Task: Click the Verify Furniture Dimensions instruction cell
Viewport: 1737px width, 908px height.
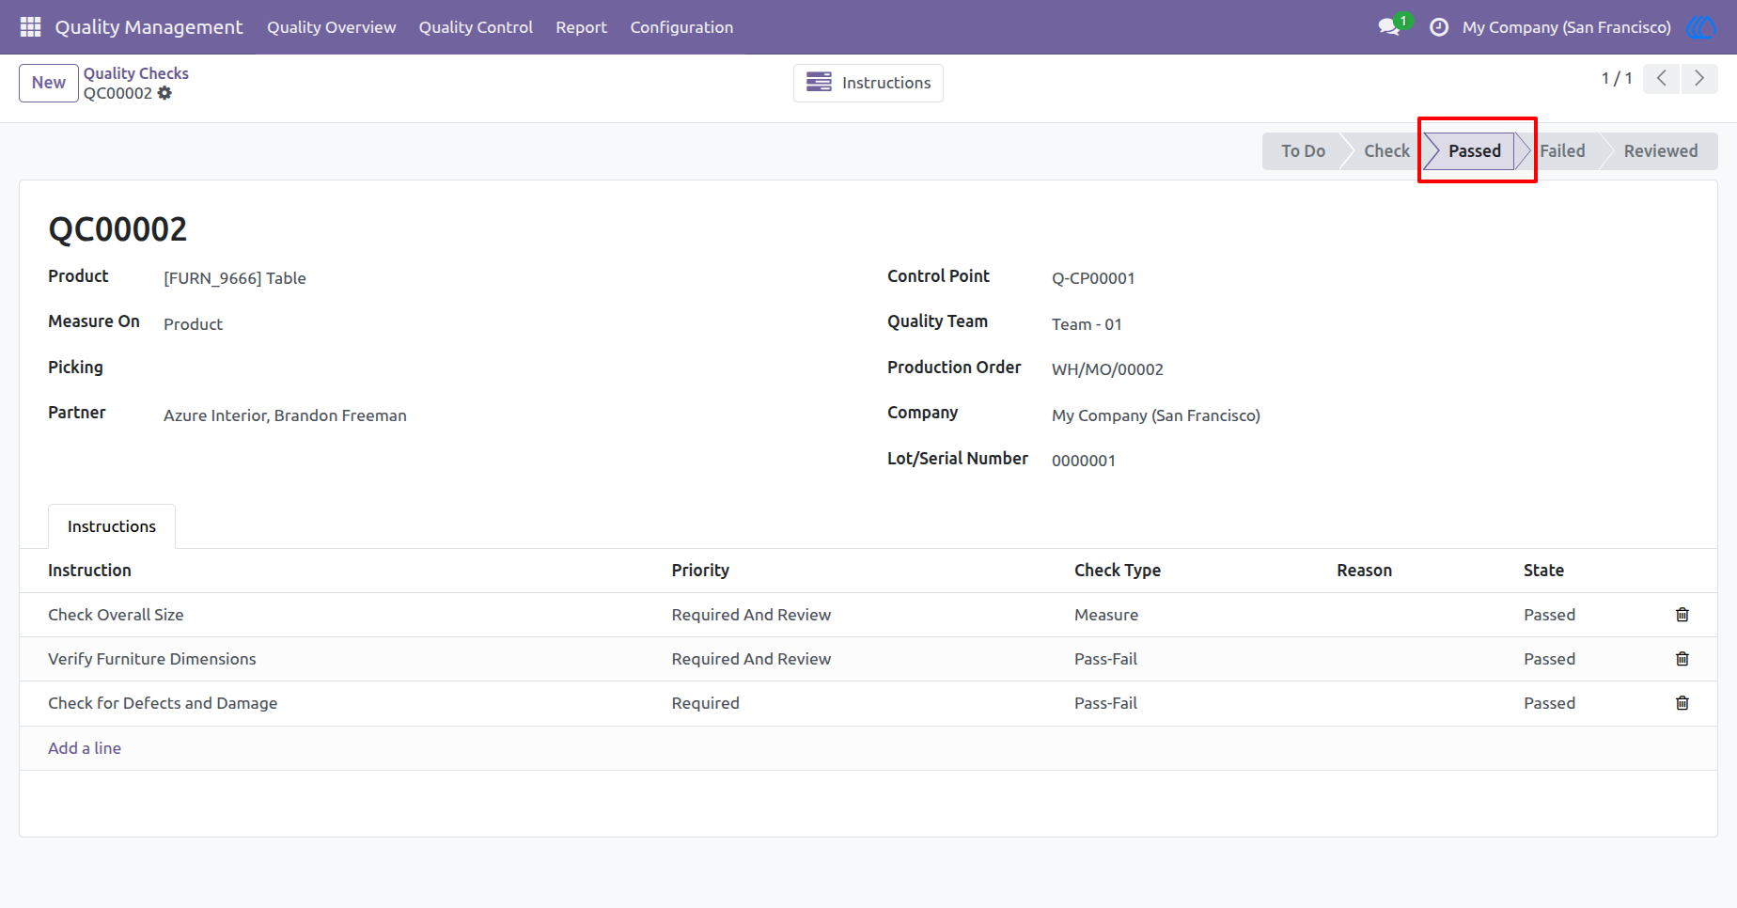Action: [x=349, y=659]
